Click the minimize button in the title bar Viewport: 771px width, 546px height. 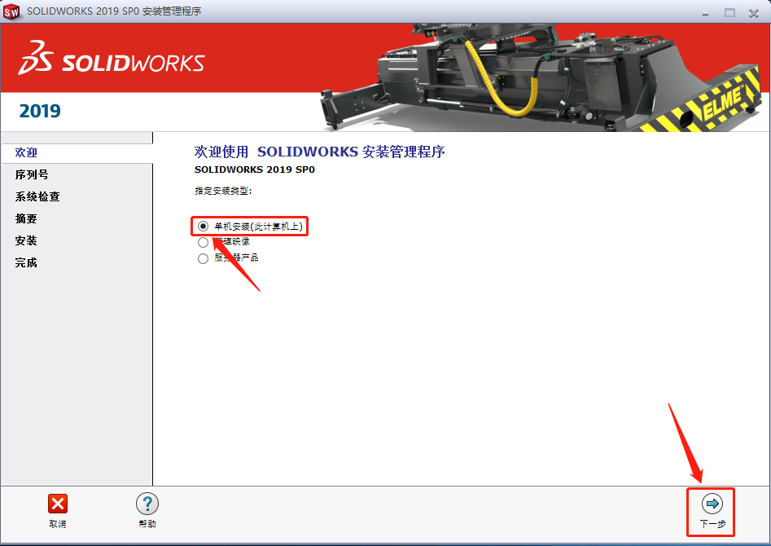pyautogui.click(x=705, y=11)
